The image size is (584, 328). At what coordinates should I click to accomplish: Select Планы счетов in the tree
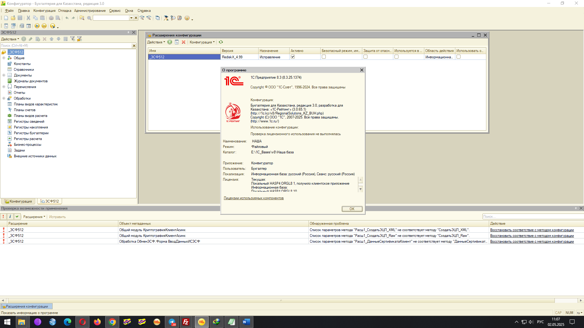(25, 110)
